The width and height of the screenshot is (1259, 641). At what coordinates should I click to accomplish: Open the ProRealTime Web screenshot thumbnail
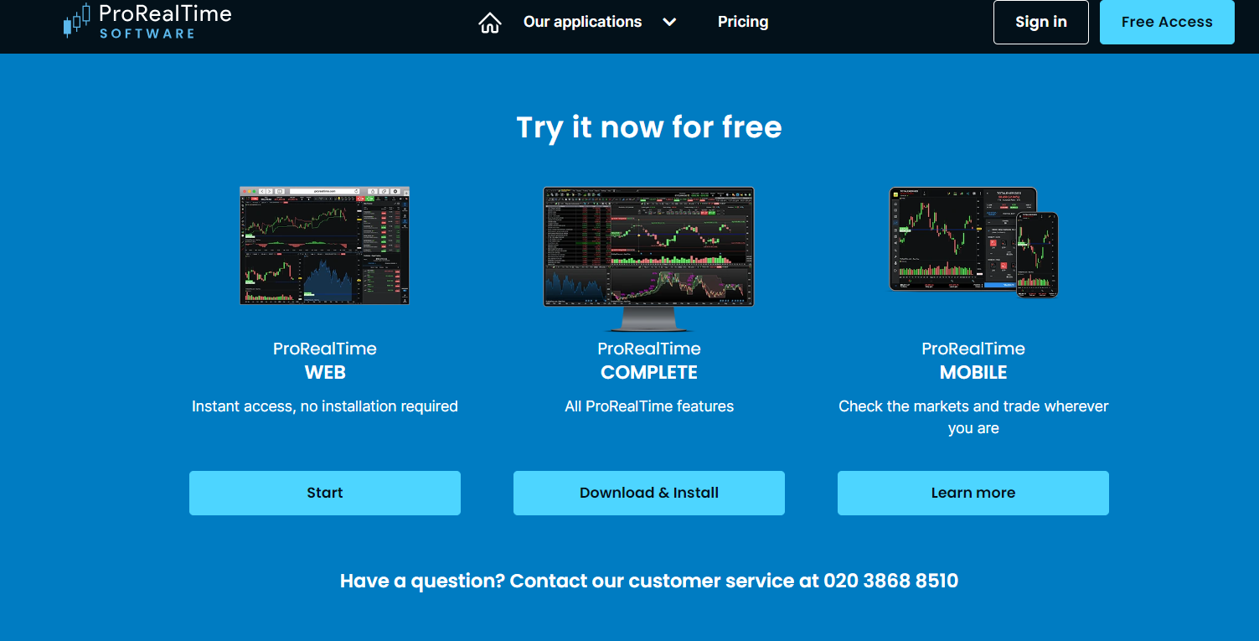pyautogui.click(x=325, y=246)
